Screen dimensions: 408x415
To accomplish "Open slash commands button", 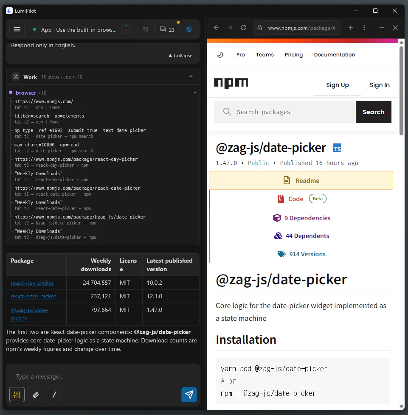I will [54, 395].
